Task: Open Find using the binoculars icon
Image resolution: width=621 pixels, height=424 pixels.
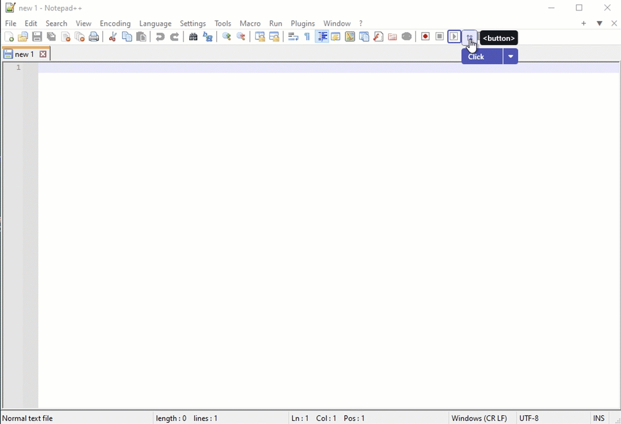Action: (193, 37)
